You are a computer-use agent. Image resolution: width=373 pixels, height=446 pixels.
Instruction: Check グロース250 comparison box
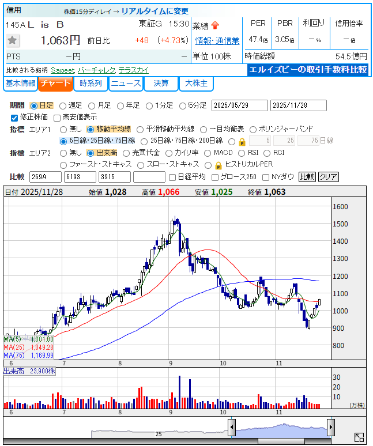(x=215, y=177)
